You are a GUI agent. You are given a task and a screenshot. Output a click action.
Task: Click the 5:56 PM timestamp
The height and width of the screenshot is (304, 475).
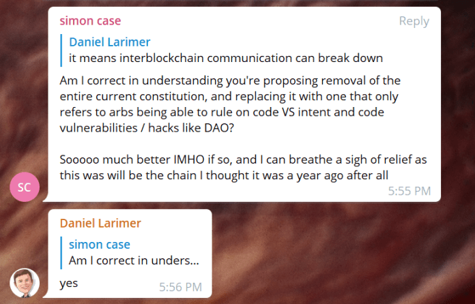click(x=180, y=287)
